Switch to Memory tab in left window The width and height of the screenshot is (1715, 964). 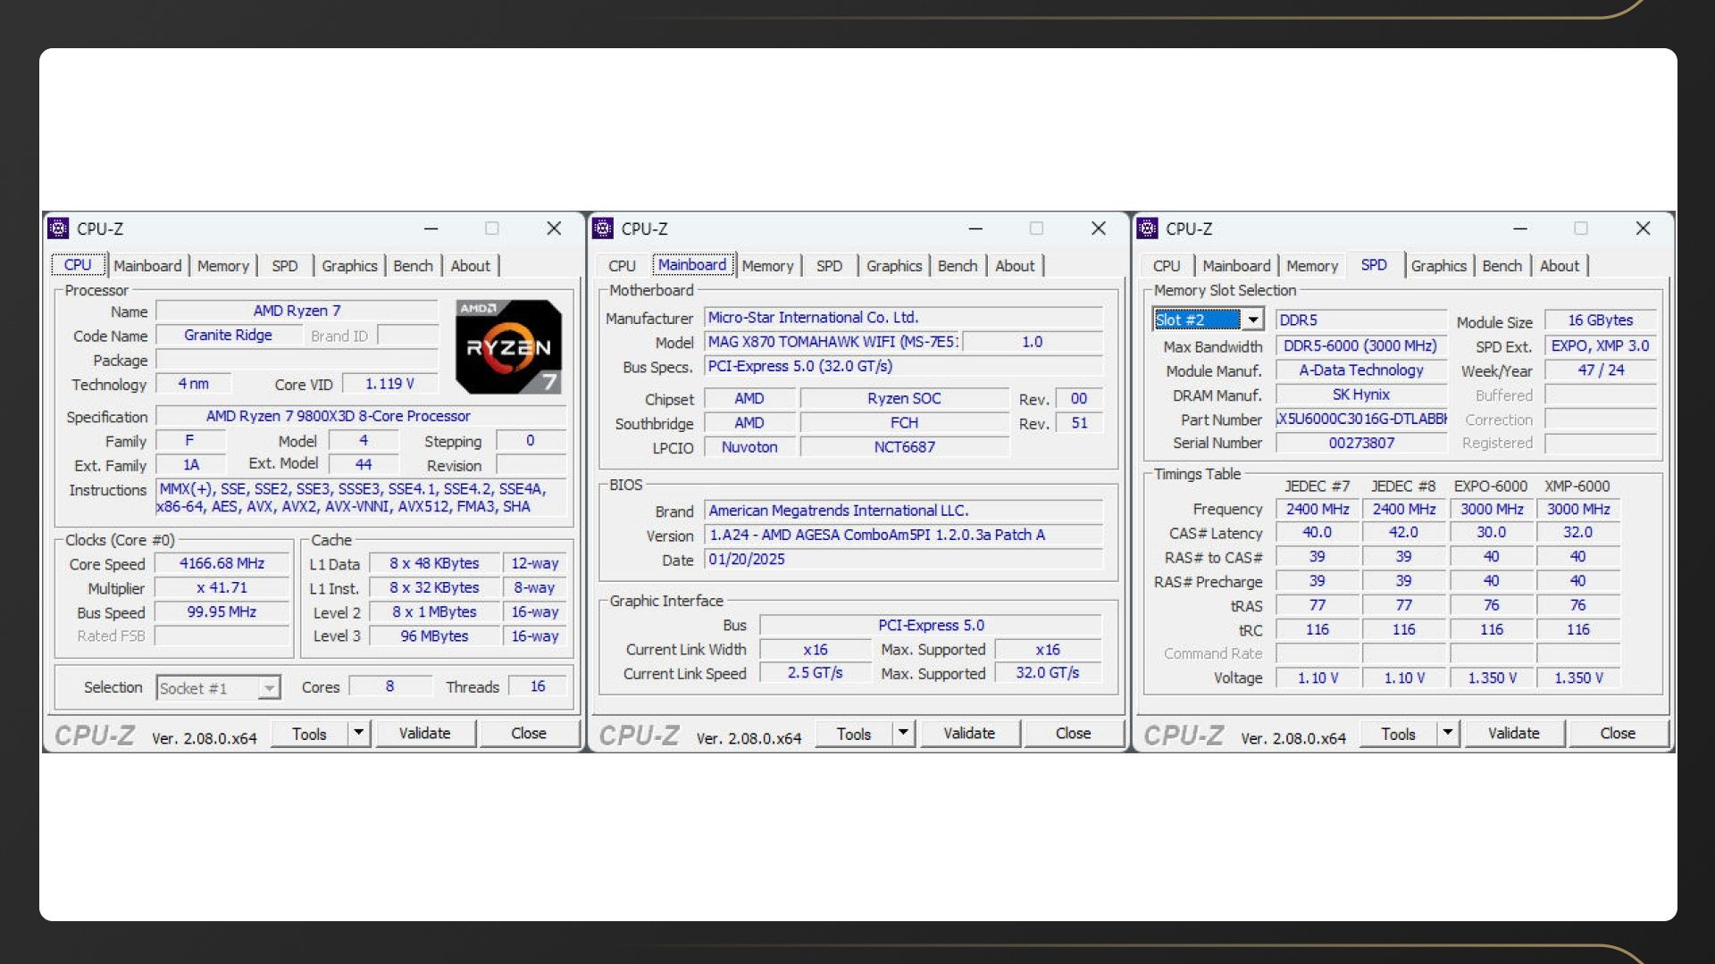(222, 266)
